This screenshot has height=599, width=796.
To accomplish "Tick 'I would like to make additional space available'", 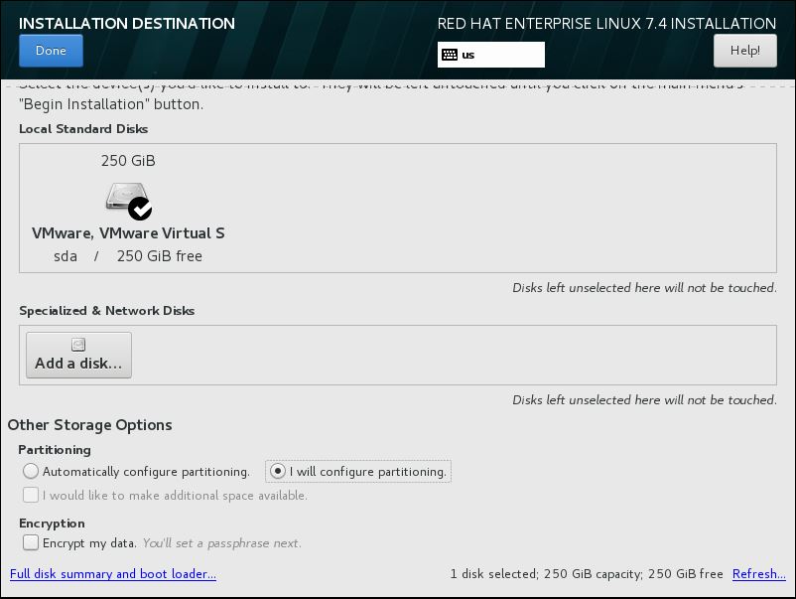I will (32, 495).
